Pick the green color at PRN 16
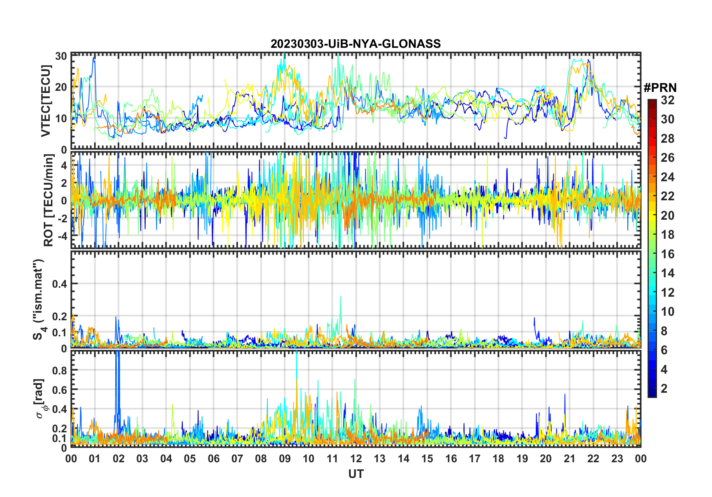Screen dimensions: 712x497 (652, 254)
